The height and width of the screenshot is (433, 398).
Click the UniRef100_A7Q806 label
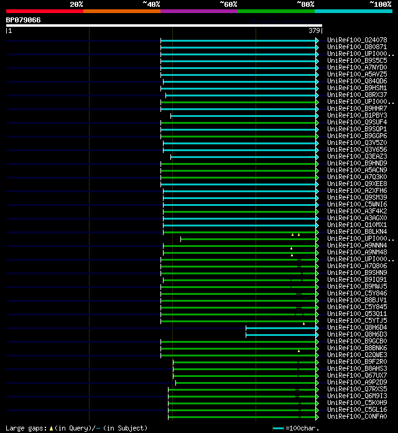[357, 266]
